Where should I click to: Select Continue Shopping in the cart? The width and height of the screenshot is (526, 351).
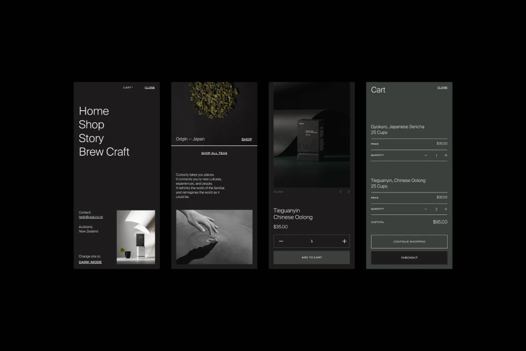[409, 241]
